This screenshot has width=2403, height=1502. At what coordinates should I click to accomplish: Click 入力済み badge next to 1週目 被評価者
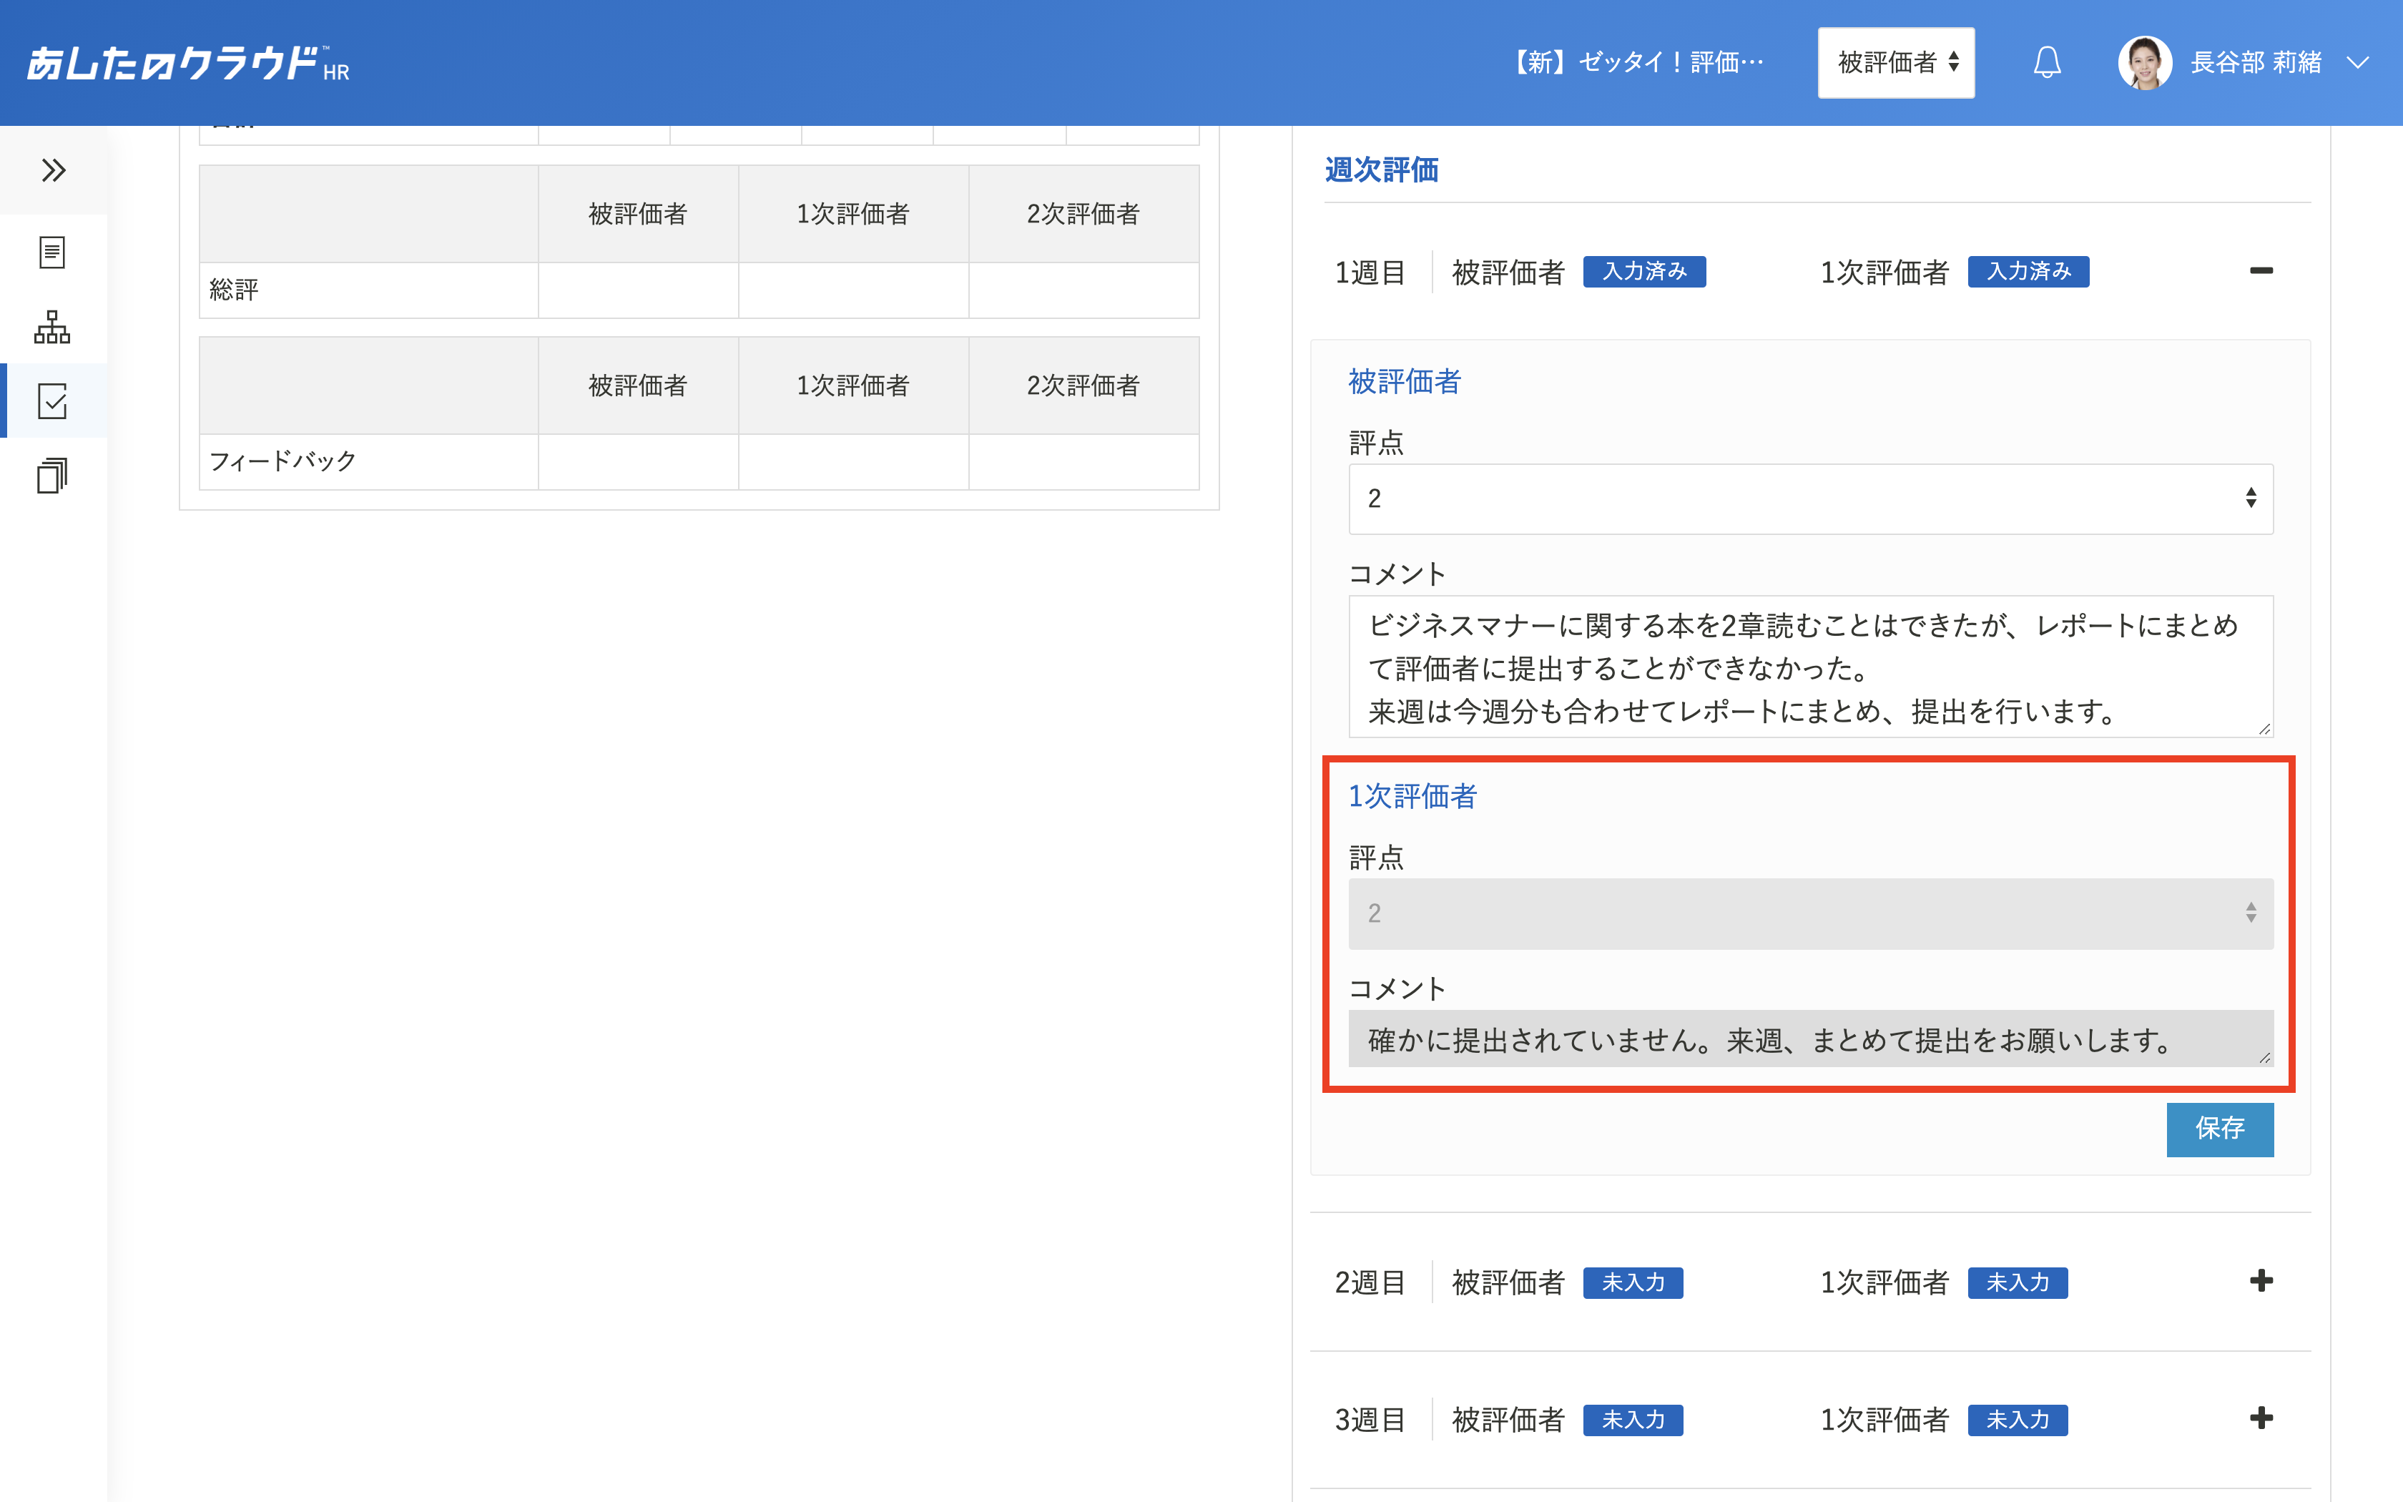click(x=1644, y=271)
